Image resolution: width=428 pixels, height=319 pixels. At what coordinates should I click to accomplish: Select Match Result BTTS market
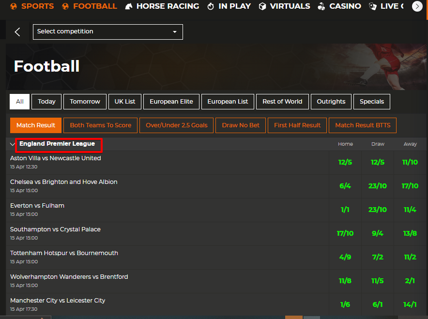(363, 125)
